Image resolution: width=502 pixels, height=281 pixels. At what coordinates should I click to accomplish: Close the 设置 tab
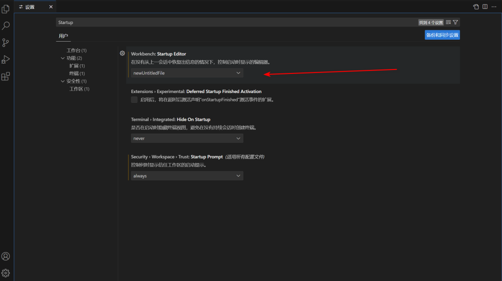[51, 7]
